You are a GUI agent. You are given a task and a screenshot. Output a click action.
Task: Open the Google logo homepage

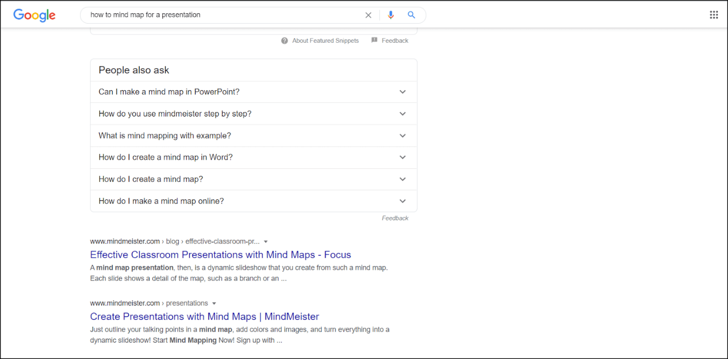(x=34, y=15)
